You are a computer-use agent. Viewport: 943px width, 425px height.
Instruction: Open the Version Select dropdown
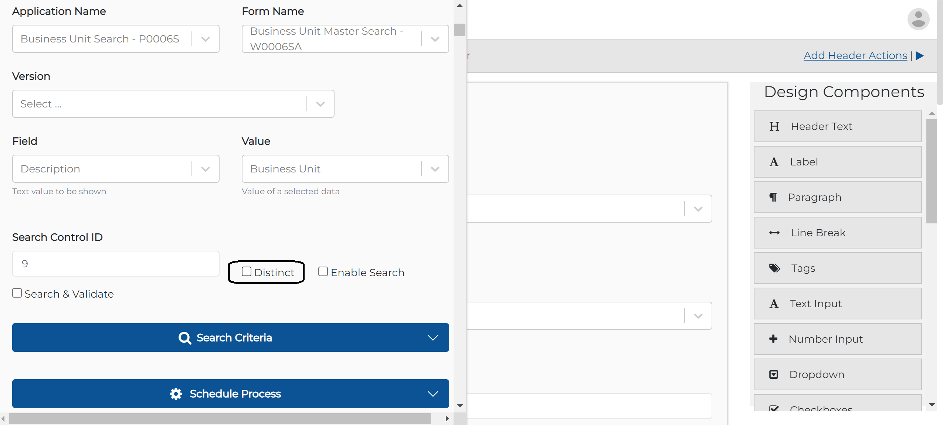coord(319,104)
